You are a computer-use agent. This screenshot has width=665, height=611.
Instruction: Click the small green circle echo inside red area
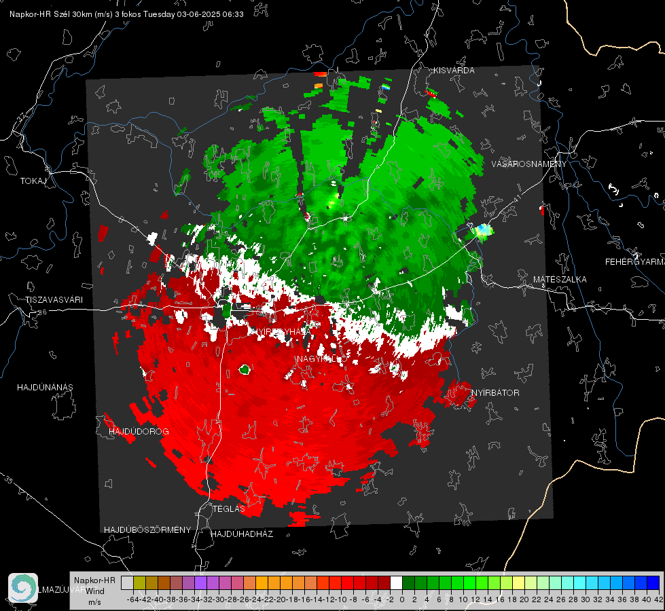point(245,370)
